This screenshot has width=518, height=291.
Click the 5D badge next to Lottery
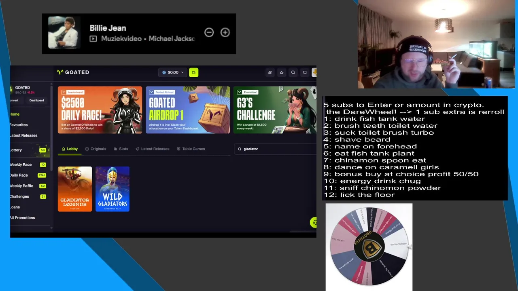[x=42, y=150]
